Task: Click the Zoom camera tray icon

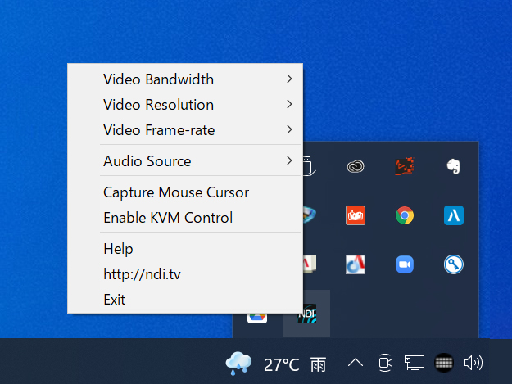Action: 404,264
